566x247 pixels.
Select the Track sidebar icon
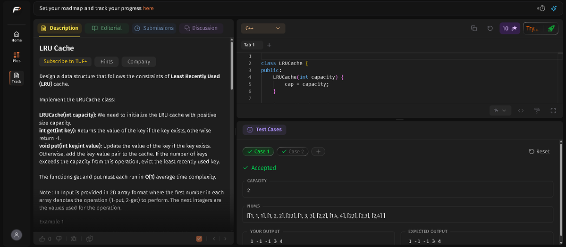(17, 77)
